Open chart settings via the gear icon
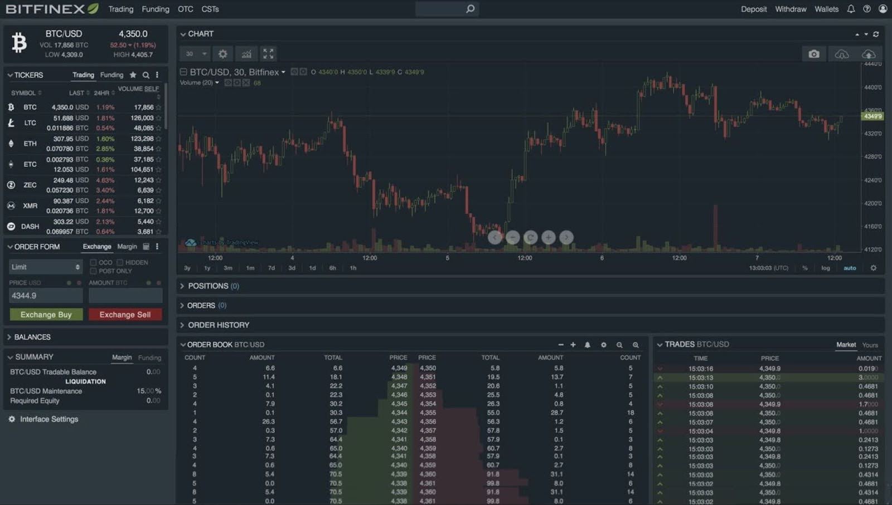The image size is (892, 505). [x=223, y=53]
